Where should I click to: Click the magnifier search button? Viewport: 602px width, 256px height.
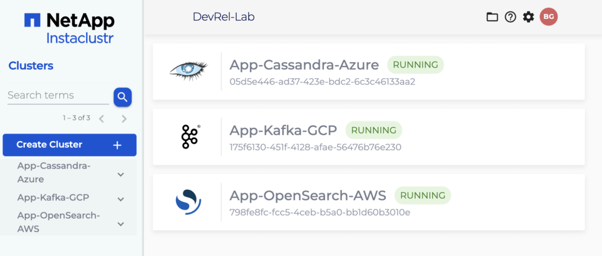click(x=123, y=97)
